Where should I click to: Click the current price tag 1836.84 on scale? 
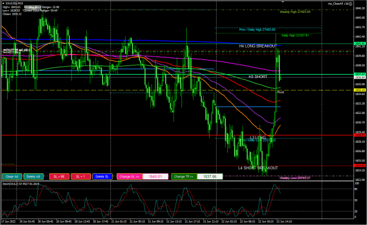click(360, 78)
